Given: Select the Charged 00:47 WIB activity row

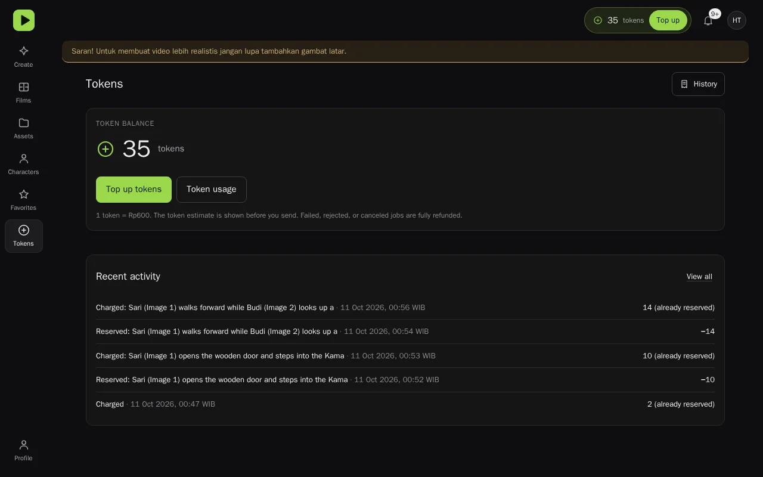Looking at the screenshot, I should coord(405,404).
